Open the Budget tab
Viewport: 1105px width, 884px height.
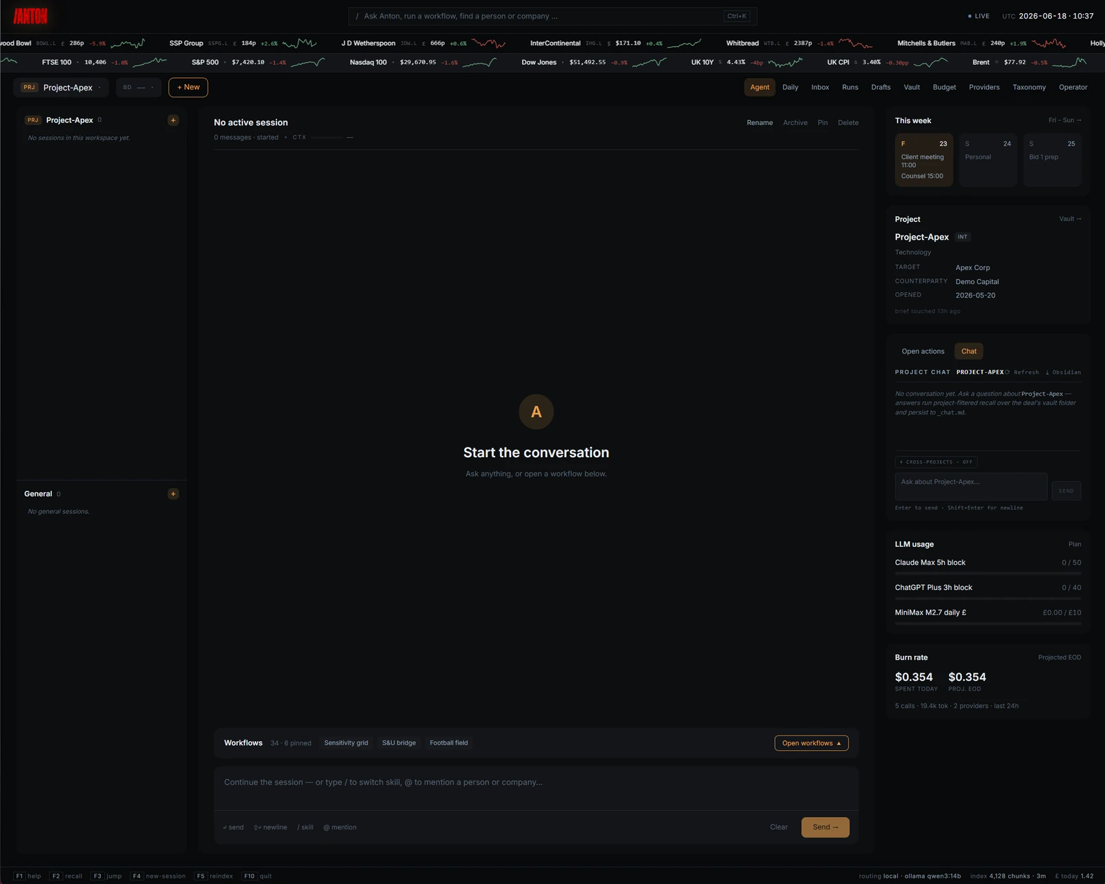944,87
